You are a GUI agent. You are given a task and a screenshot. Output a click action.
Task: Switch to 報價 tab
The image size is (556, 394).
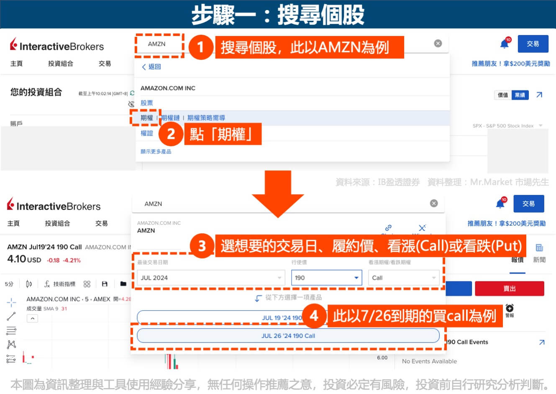(518, 260)
